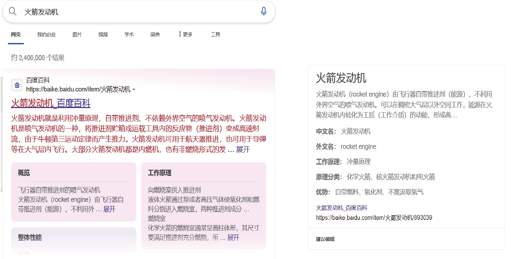511x259 pixels.
Task: Click the Baidu Baike paw favicon
Action: pyautogui.click(x=17, y=85)
